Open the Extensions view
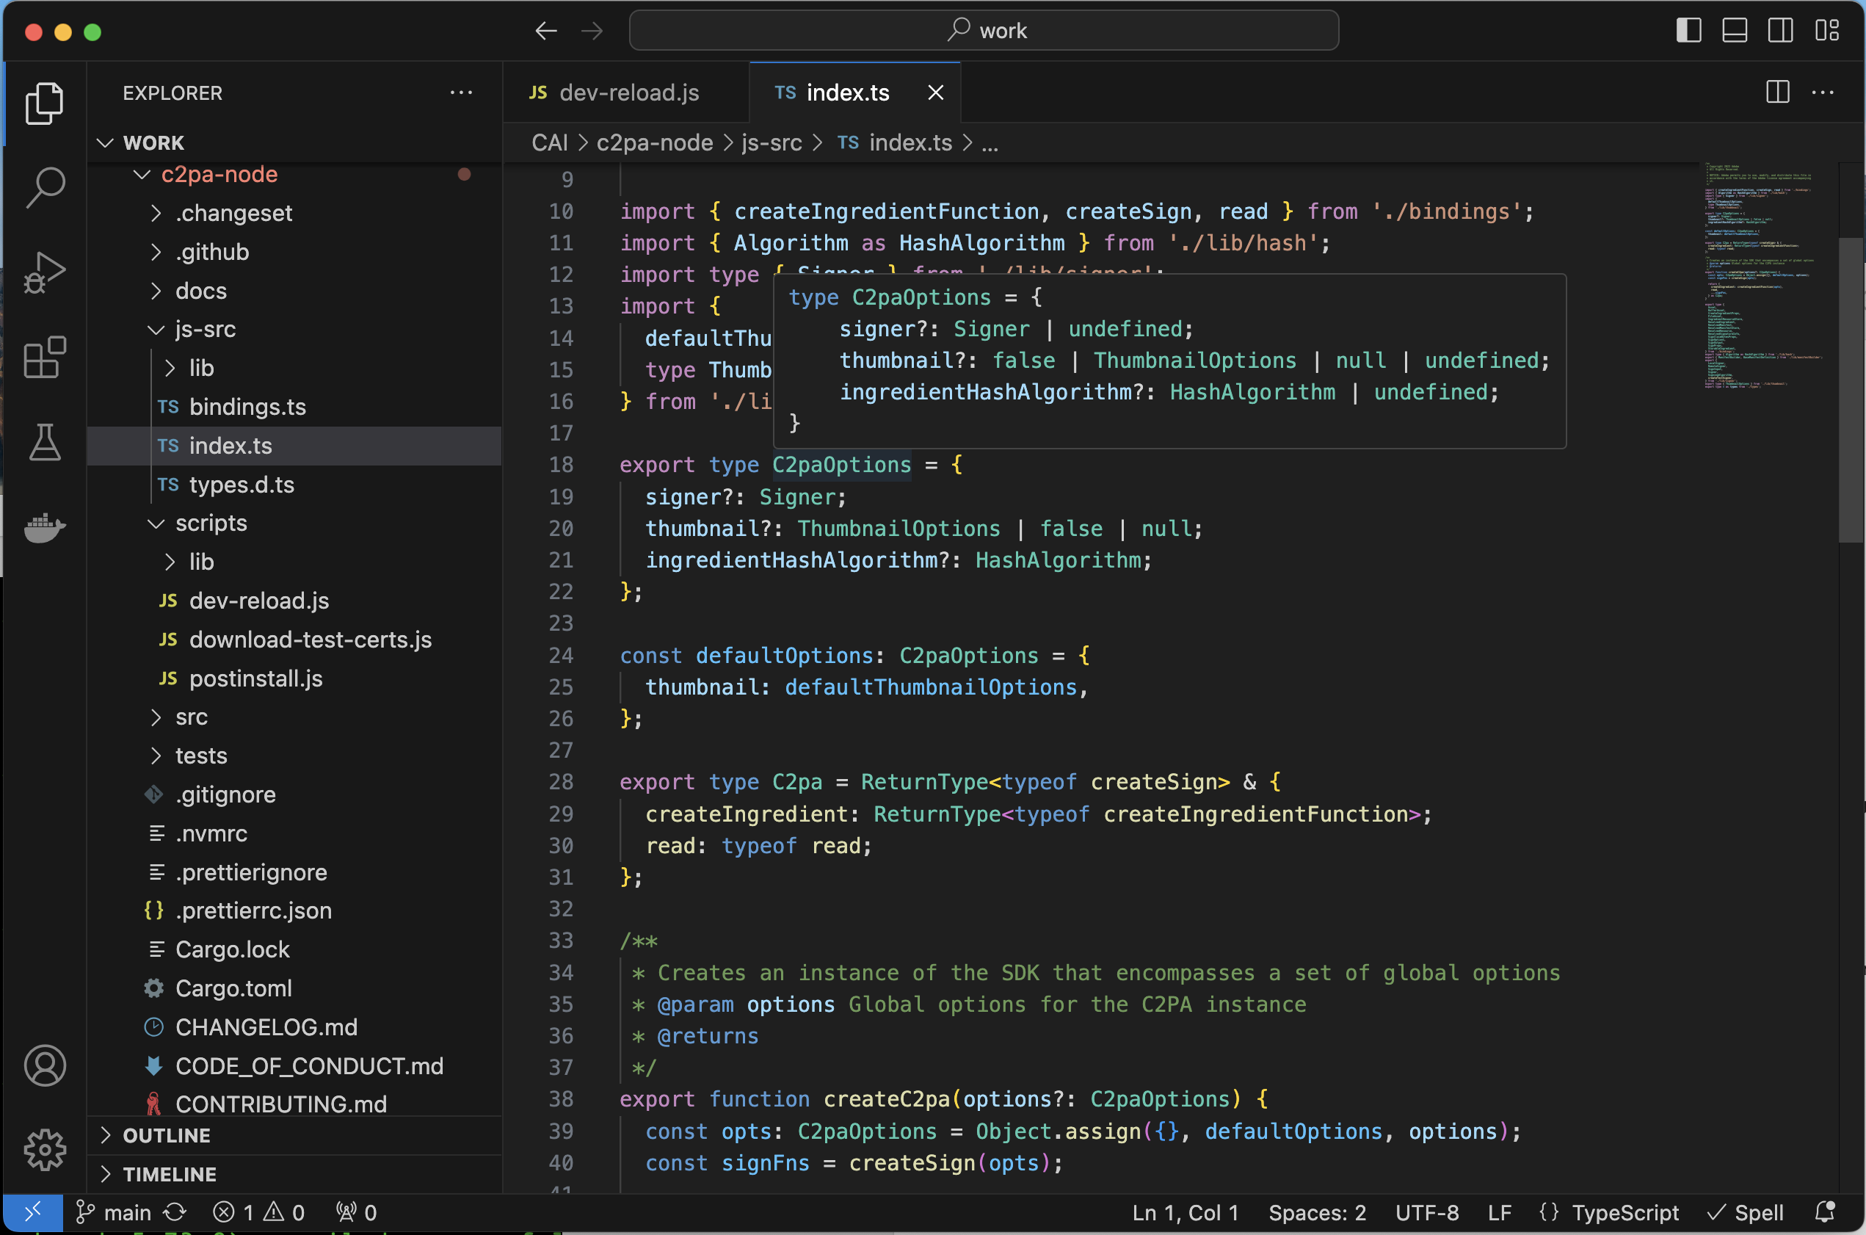Screen dimensions: 1866x1235 point(44,358)
